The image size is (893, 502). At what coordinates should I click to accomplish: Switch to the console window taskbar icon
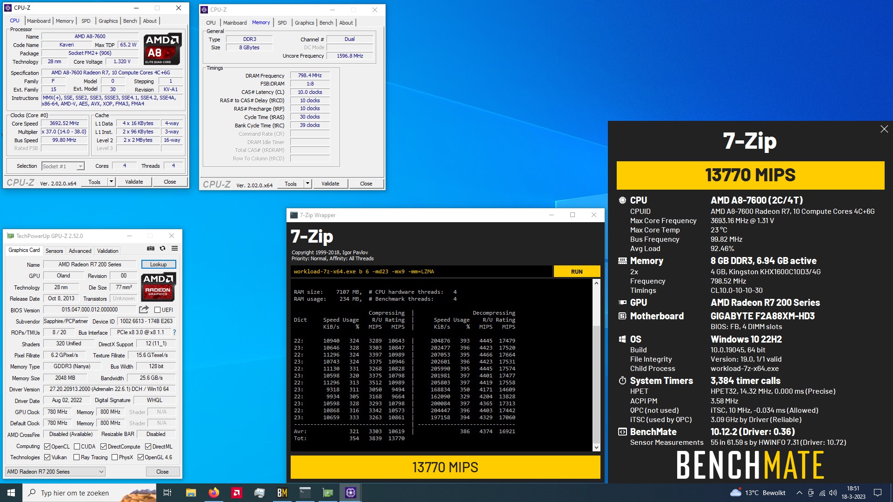[305, 493]
